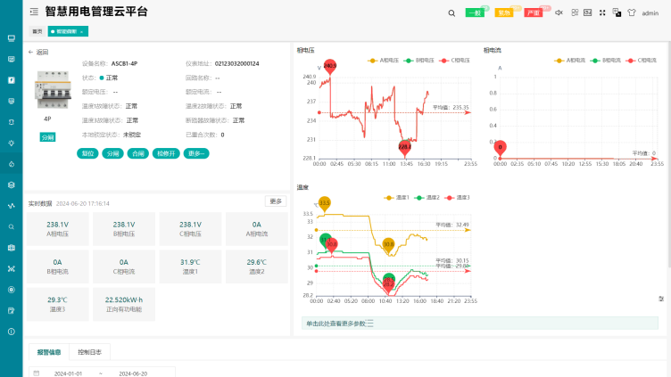Click the crossed network nodes sidebar icon
This screenshot has width=671, height=377.
coord(12,268)
